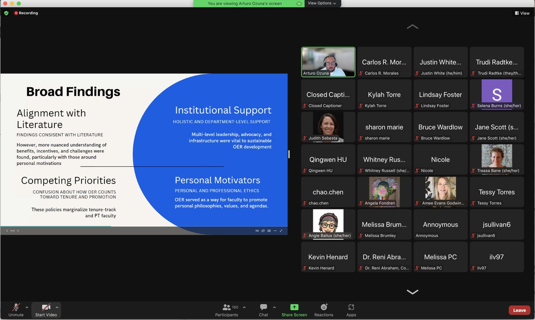Select Selena Burns' purple S tile
The image size is (535, 320).
pos(497,94)
